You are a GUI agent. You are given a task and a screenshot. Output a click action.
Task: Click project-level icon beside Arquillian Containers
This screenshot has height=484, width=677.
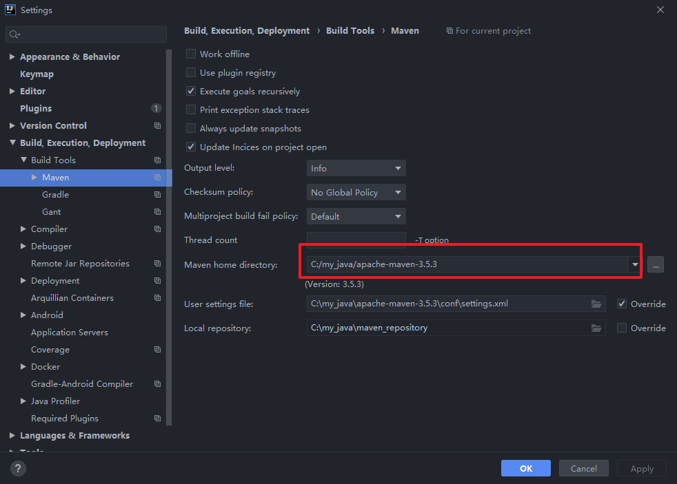(x=158, y=298)
